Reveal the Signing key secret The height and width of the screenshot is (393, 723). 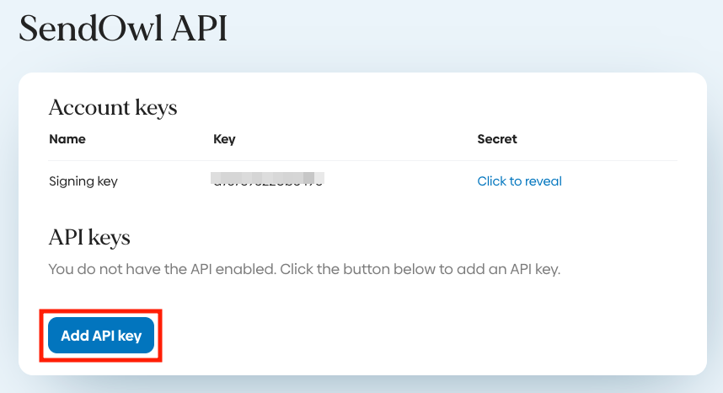[x=519, y=181]
